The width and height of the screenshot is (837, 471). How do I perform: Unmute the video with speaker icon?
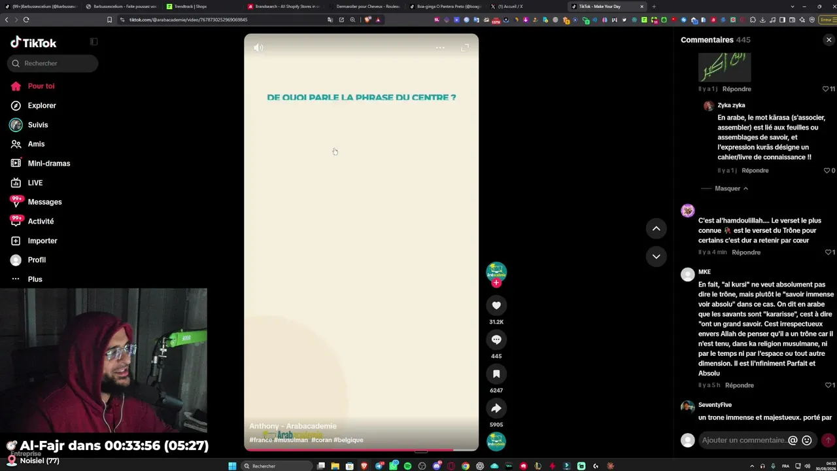click(258, 48)
